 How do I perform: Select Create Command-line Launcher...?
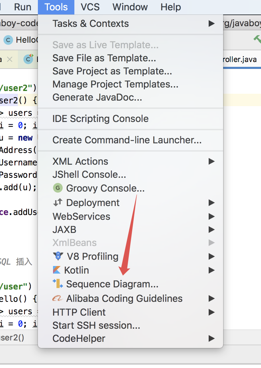coord(130,140)
